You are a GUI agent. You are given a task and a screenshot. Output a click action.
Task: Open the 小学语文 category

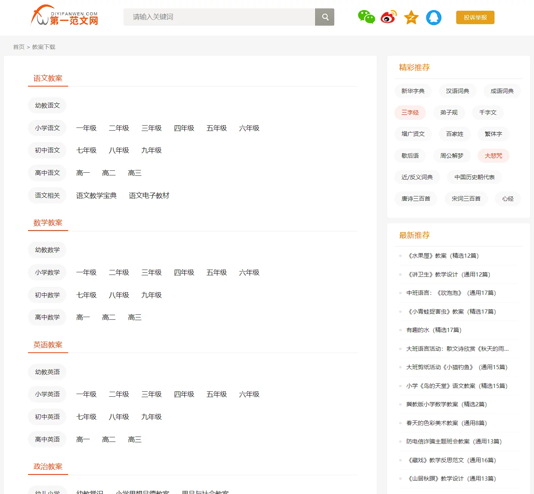click(47, 128)
